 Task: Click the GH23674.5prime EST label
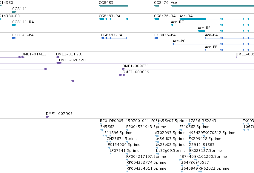click(122, 139)
